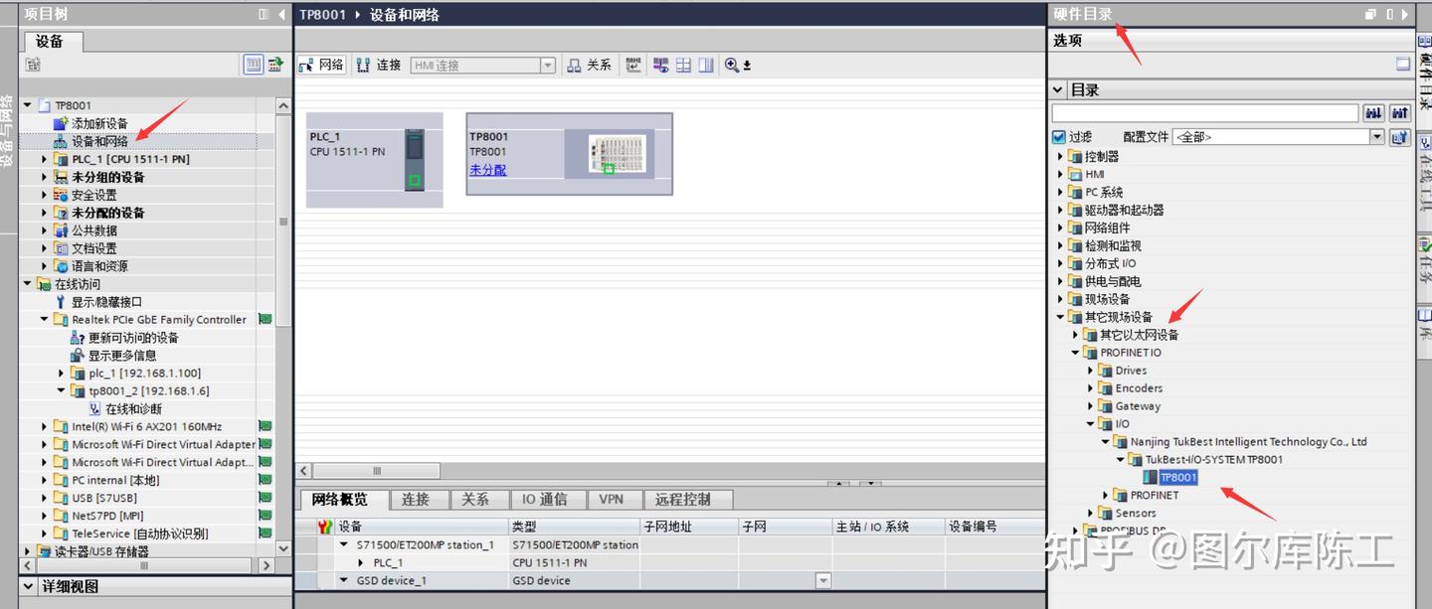Image resolution: width=1432 pixels, height=609 pixels.
Task: Click the 选项 pane view toggle icon
Action: [1403, 64]
